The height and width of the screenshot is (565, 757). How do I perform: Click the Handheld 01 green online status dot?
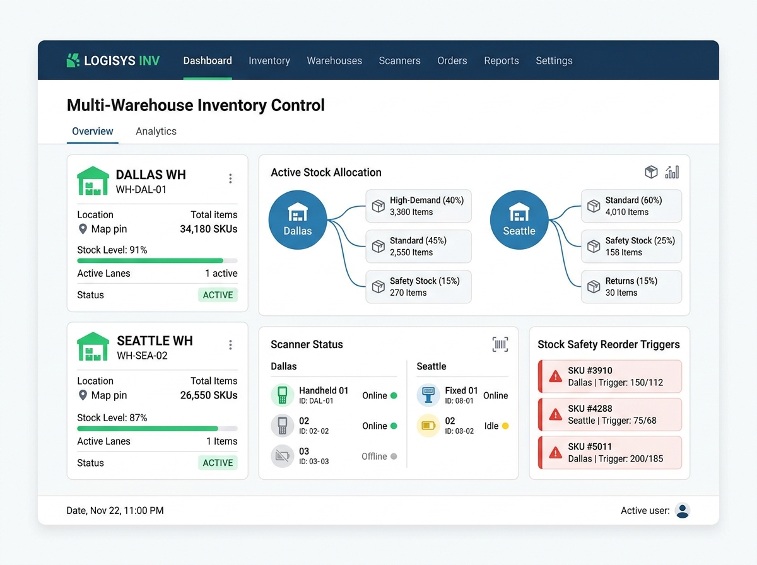[x=394, y=395]
